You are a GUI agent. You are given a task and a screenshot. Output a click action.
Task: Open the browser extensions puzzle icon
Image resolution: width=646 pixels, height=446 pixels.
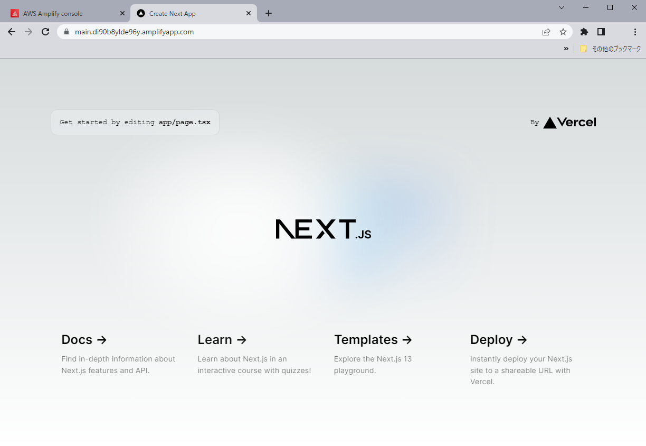pos(584,32)
